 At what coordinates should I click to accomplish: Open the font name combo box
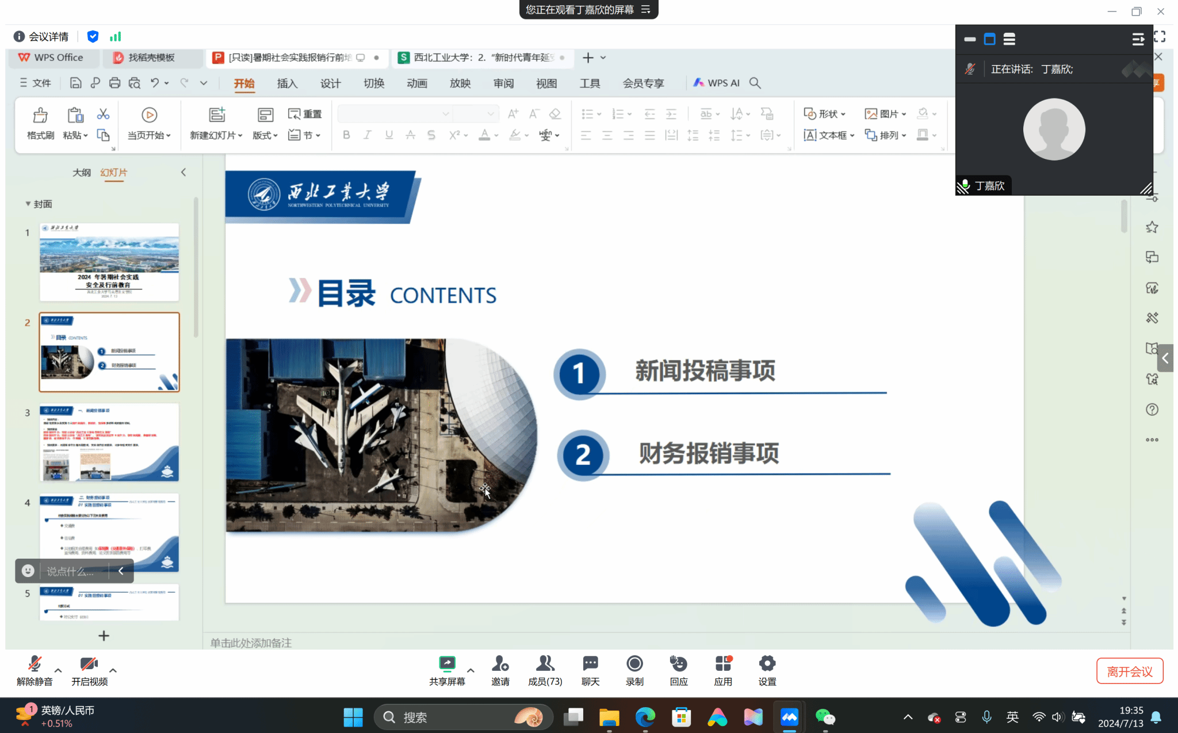click(395, 114)
